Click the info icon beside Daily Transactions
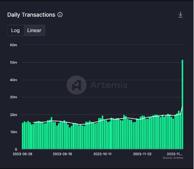Screen dimensions: 194x169 pos(60,15)
